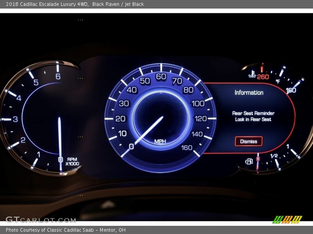The height and width of the screenshot is (234, 313).
Task: Click the MPH label on speedometer
Action: coord(160,142)
